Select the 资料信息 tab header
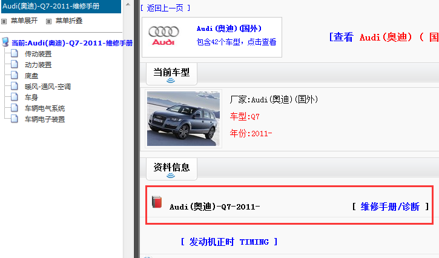439x258 pixels. (171, 167)
